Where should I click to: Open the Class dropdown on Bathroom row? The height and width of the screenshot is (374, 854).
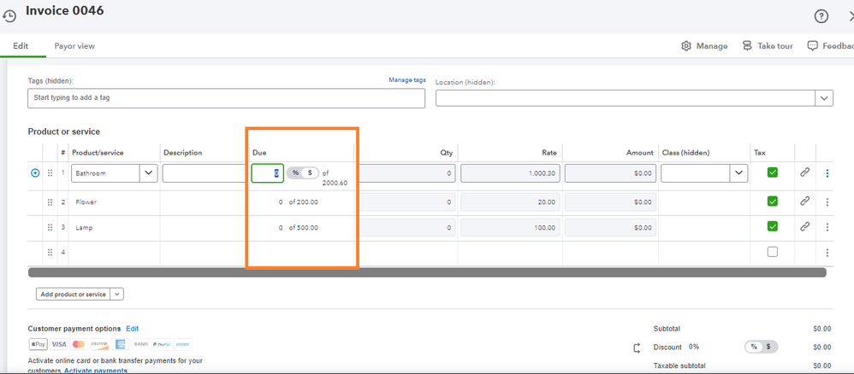(x=738, y=172)
